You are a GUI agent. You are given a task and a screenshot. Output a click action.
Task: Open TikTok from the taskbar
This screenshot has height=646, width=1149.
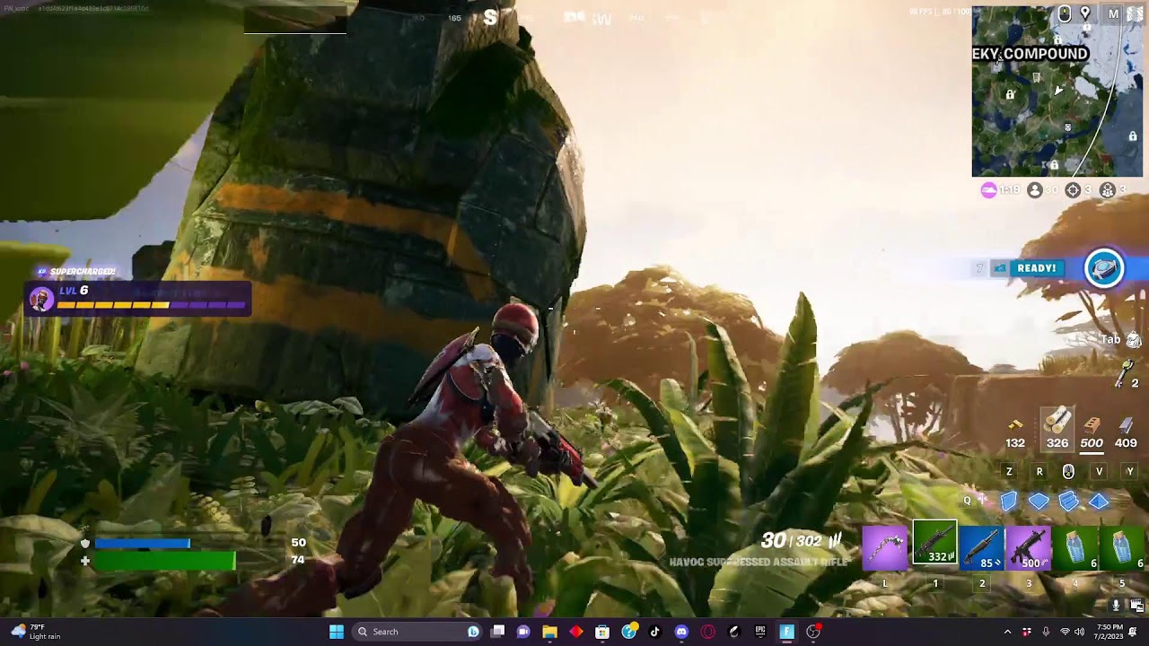coord(655,632)
